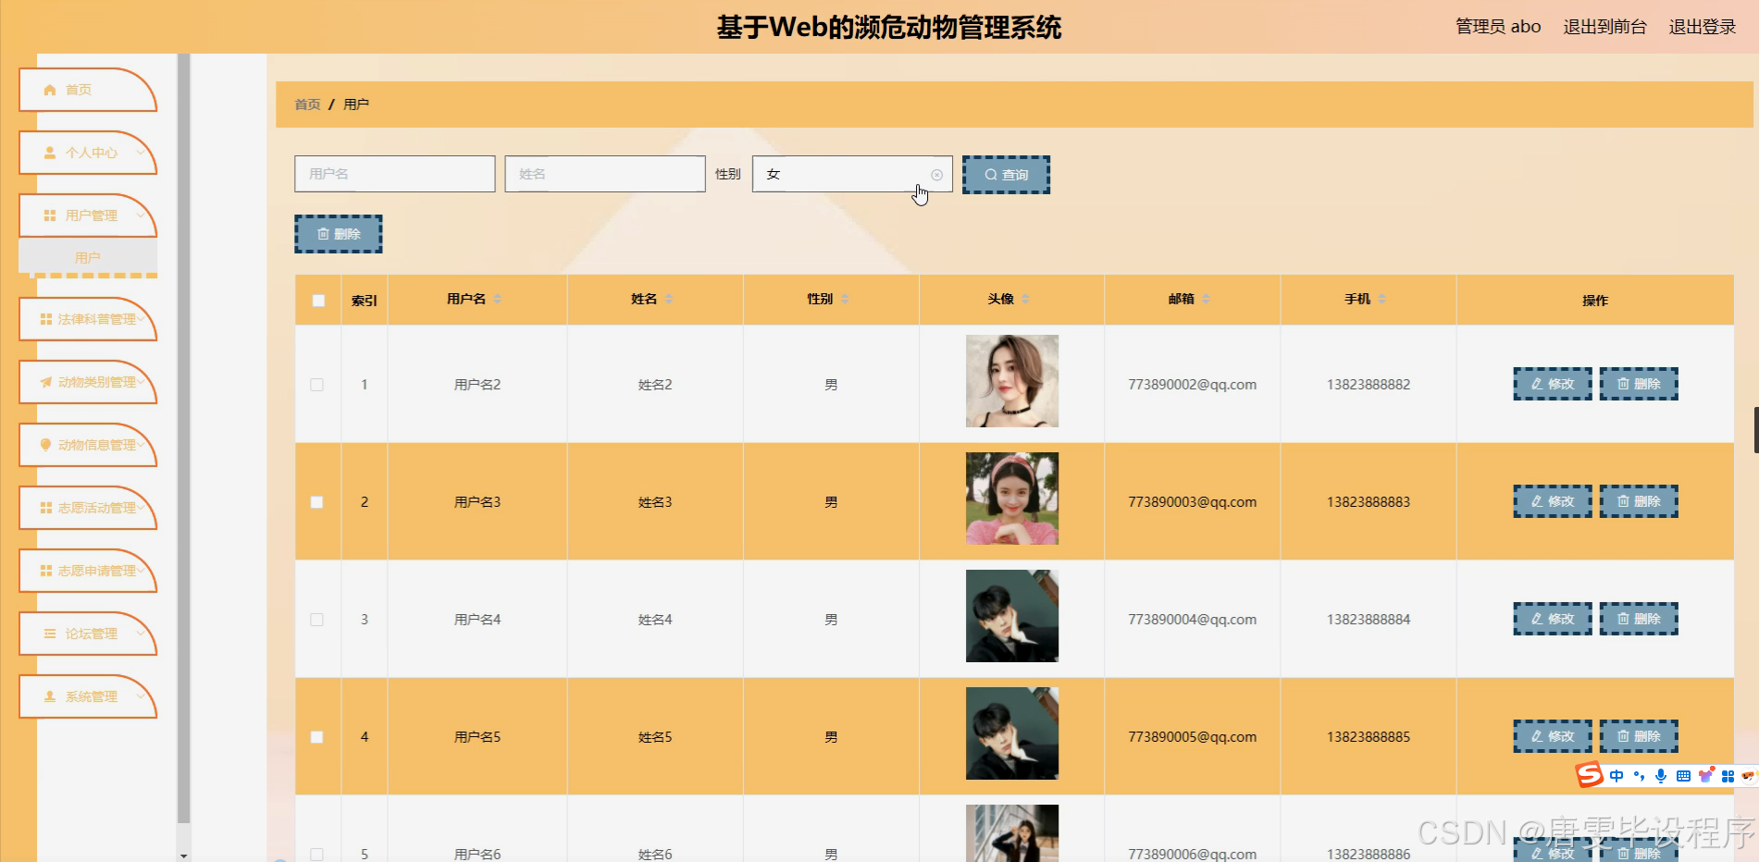1759x862 pixels.
Task: Select the 用户 submenu item
Action: [88, 257]
